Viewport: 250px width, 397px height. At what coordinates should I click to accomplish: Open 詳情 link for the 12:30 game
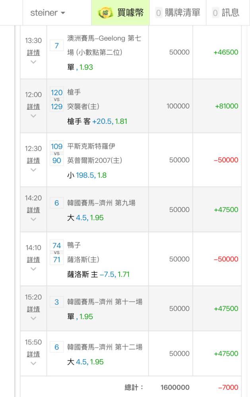(33, 160)
